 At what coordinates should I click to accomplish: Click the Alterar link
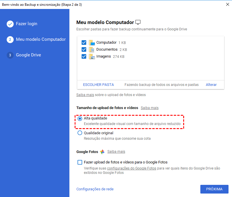[211, 85]
